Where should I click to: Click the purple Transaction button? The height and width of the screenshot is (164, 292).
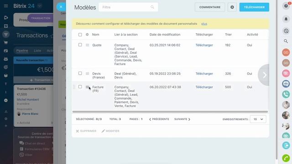[41, 18]
